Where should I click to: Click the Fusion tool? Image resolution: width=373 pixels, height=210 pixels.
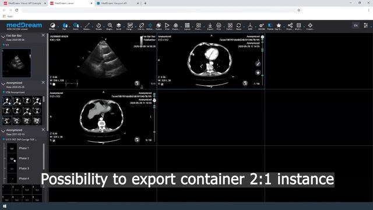click(159, 26)
